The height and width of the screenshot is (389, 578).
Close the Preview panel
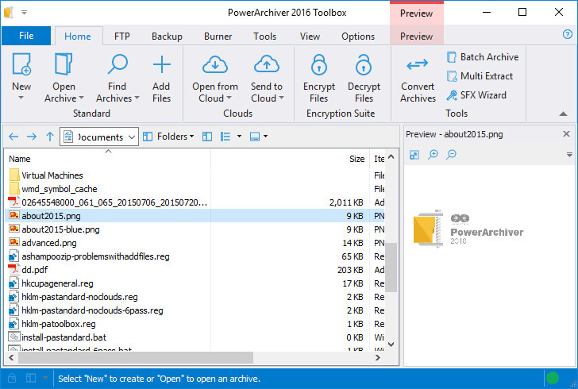click(567, 134)
